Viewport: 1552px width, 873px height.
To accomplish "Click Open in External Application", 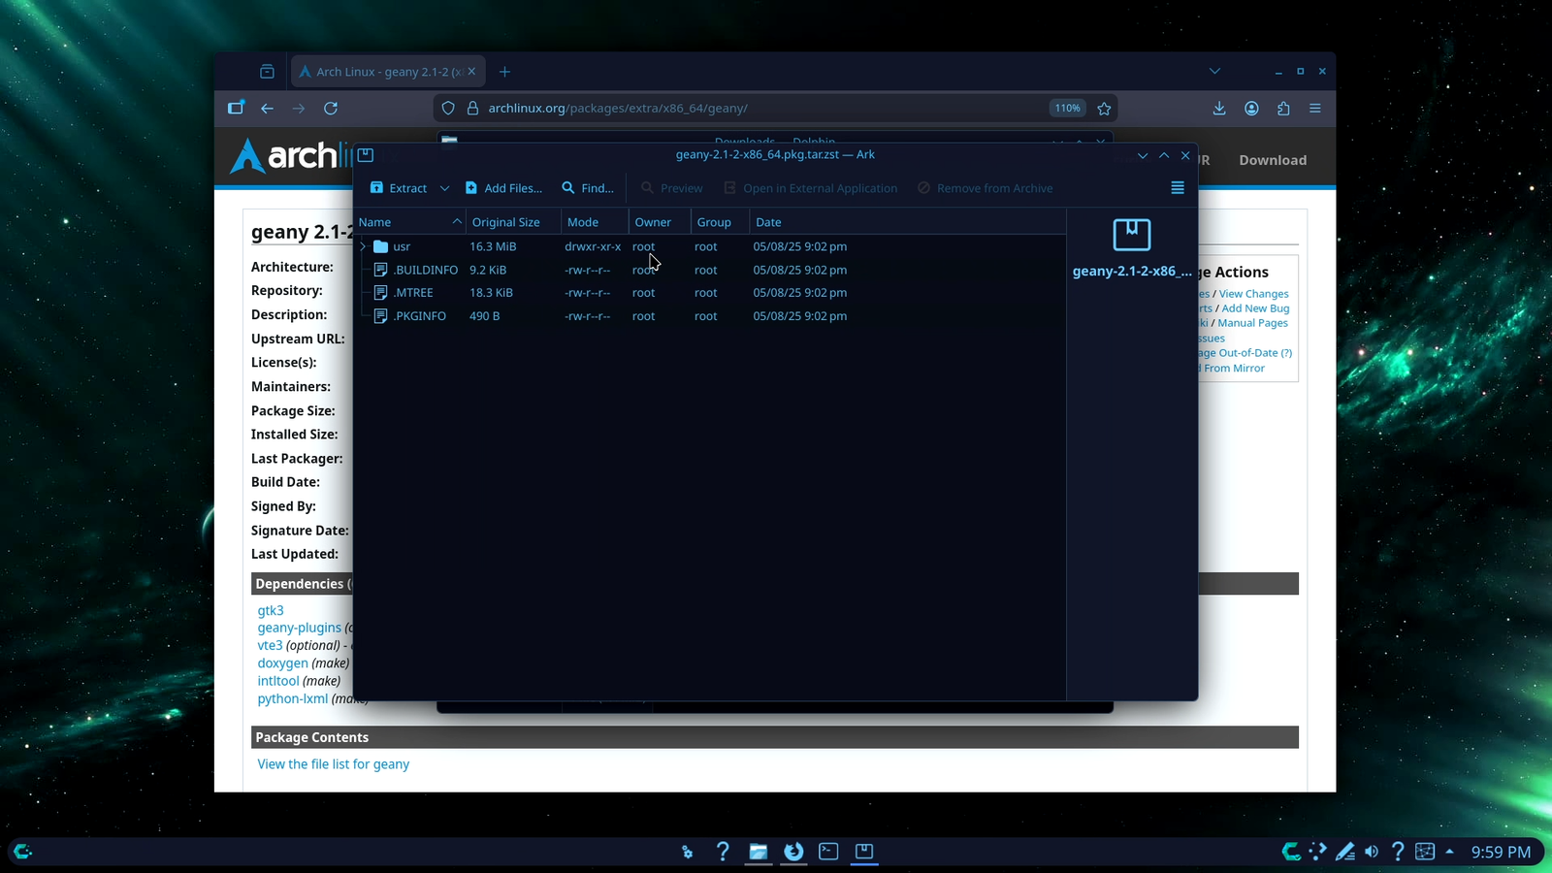I will [x=811, y=188].
